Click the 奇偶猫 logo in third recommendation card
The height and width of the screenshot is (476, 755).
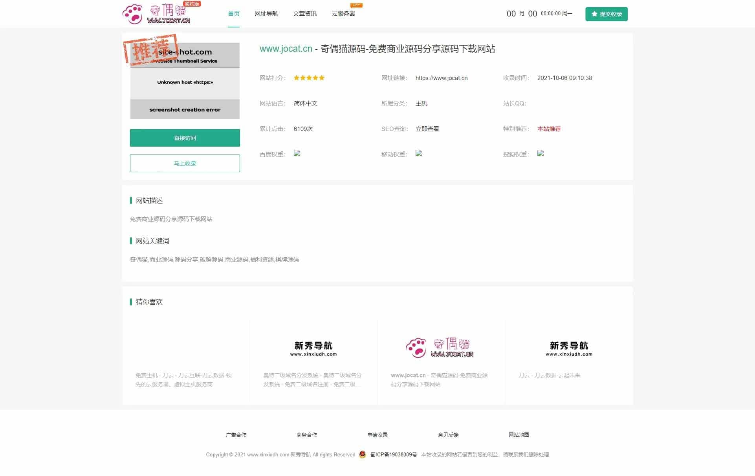(440, 348)
